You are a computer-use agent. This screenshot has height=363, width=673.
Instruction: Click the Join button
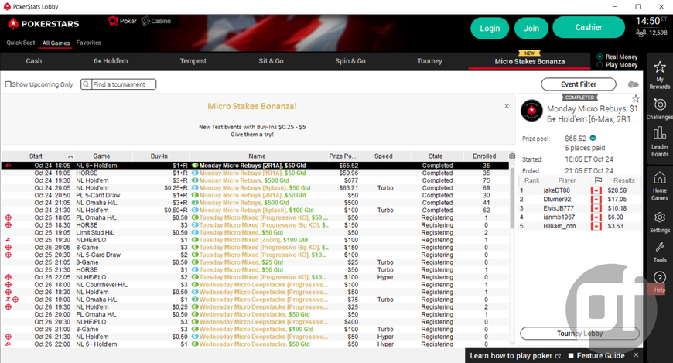531,28
